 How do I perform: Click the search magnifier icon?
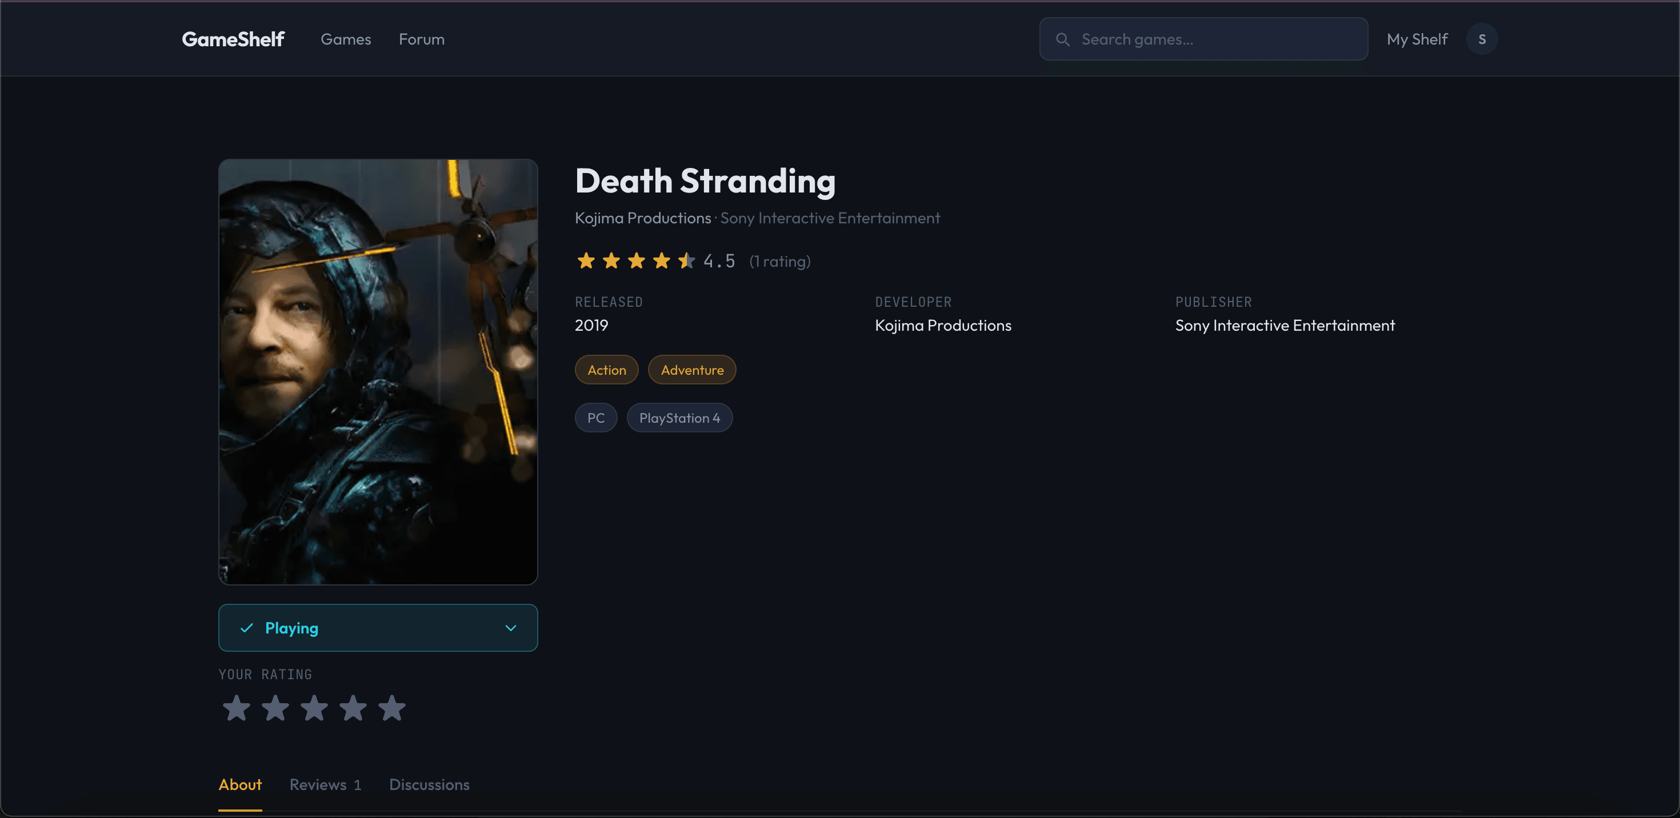coord(1062,39)
